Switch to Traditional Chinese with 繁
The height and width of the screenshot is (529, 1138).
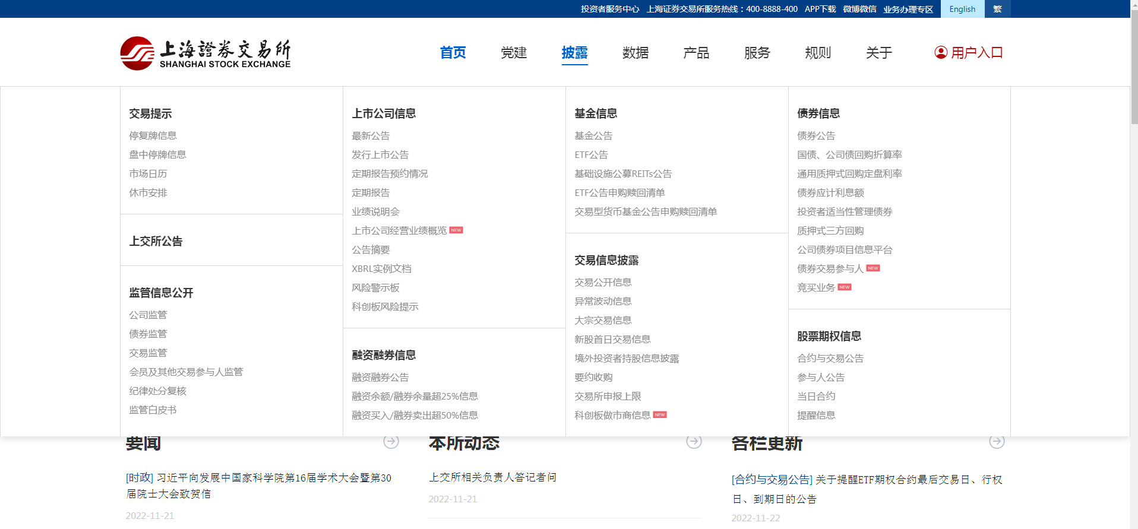(x=997, y=9)
